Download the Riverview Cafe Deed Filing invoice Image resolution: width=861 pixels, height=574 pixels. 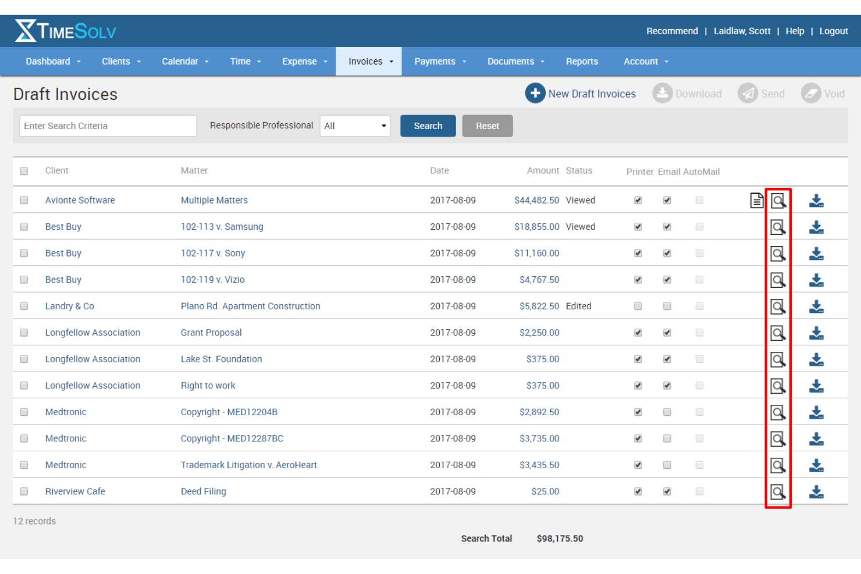point(817,492)
